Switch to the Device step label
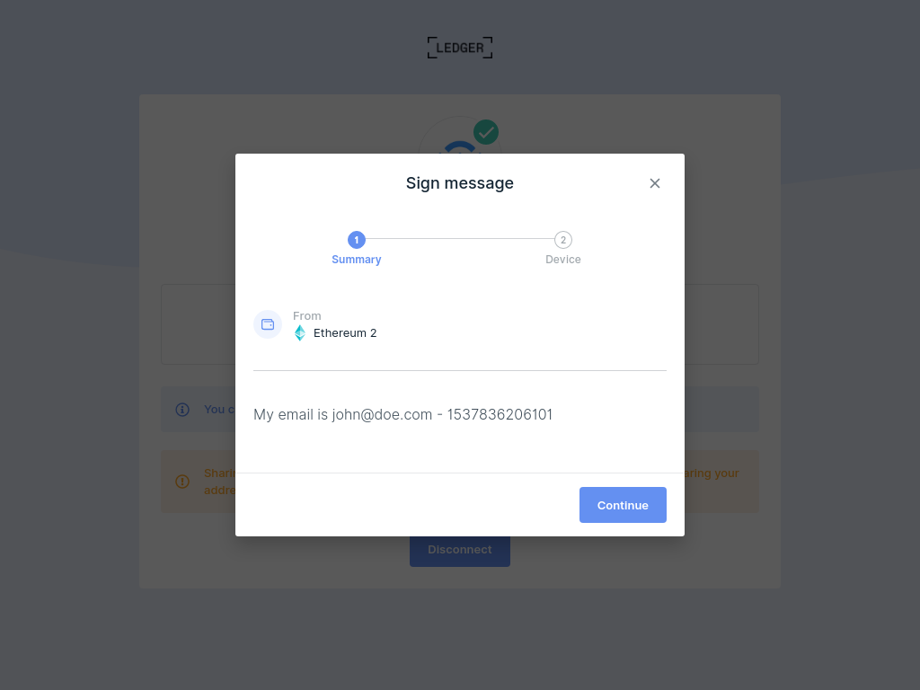The image size is (920, 690). (563, 260)
